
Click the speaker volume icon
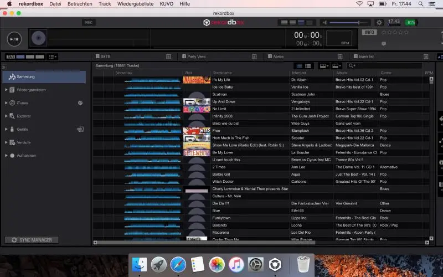(325, 22)
